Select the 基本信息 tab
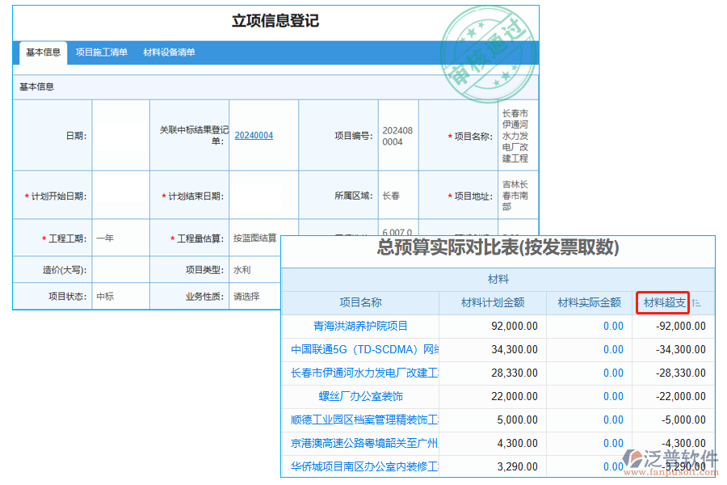The image size is (727, 485). (x=43, y=53)
